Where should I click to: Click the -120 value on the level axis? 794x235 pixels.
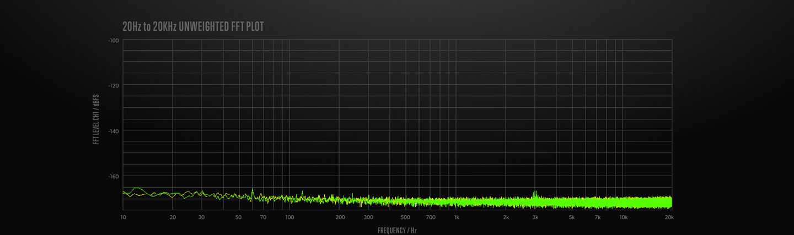(x=114, y=85)
